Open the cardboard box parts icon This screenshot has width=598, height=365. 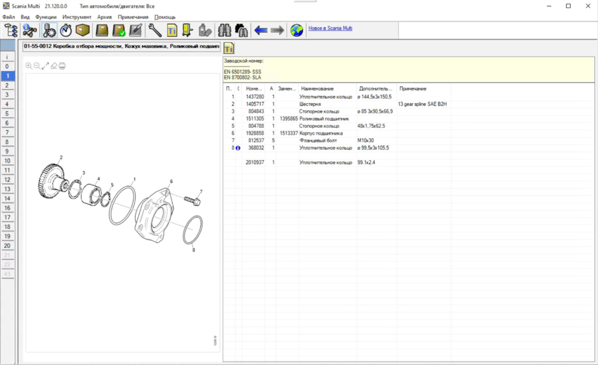click(x=83, y=30)
